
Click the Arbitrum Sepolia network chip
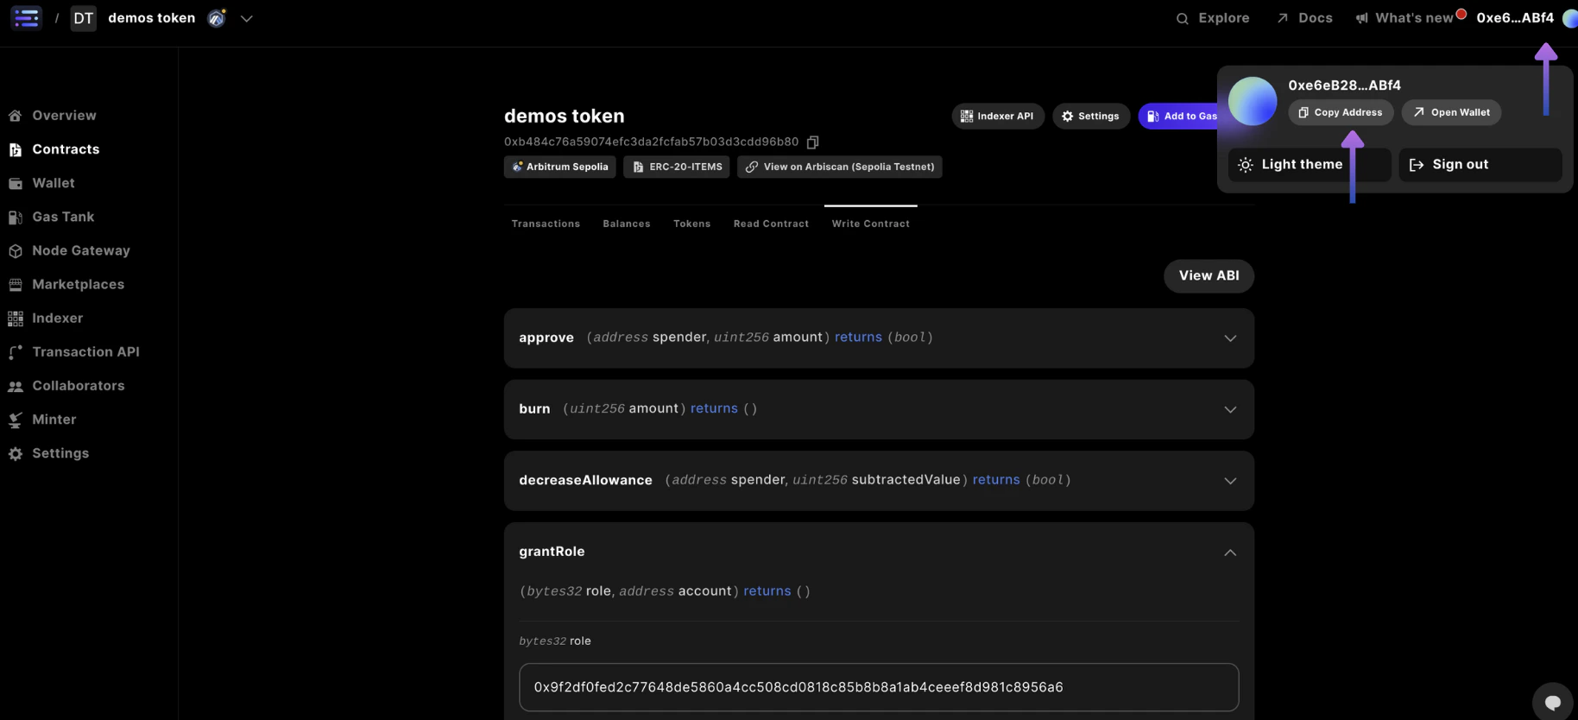click(x=560, y=167)
